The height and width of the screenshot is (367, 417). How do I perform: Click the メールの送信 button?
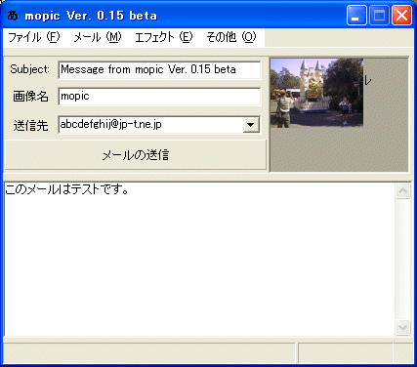[x=136, y=155]
